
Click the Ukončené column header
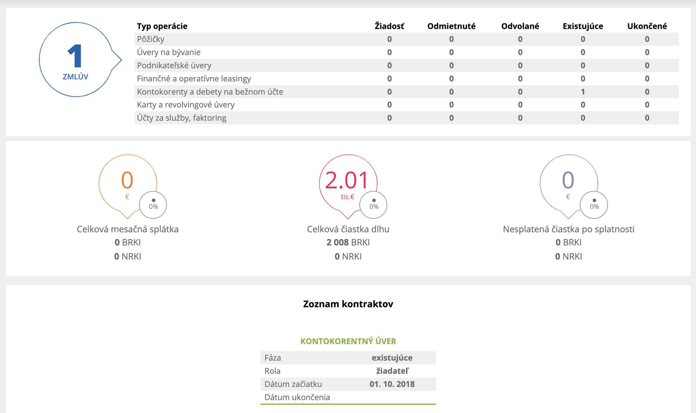tap(647, 26)
